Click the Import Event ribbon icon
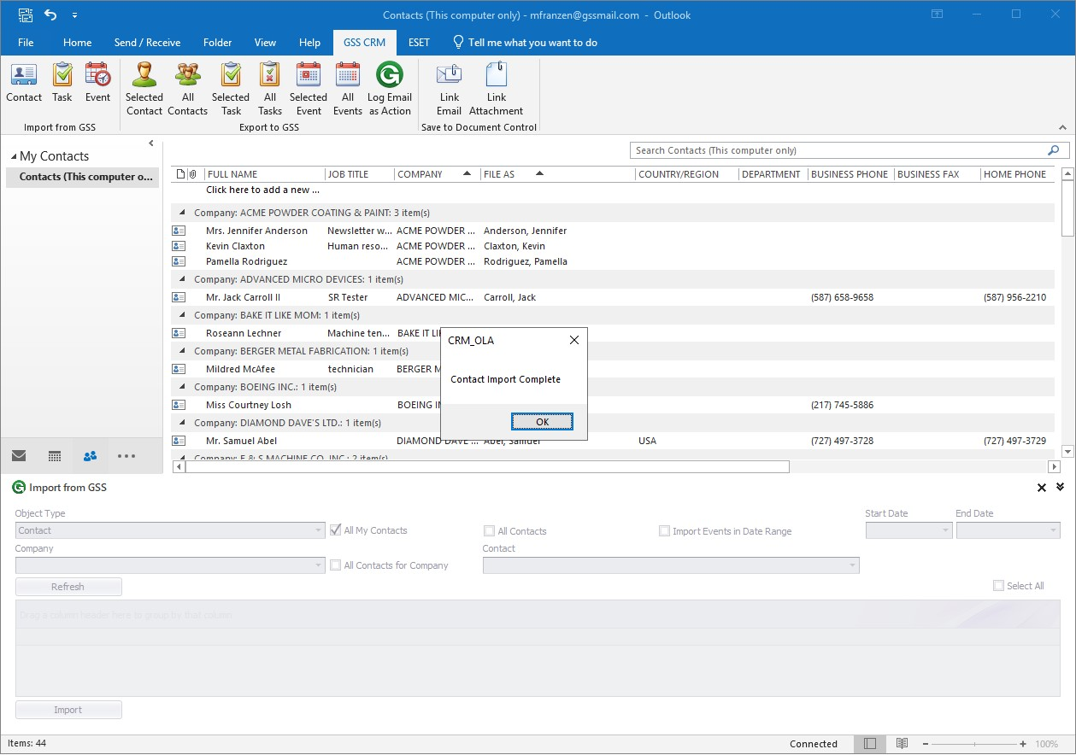The height and width of the screenshot is (755, 1076). click(x=97, y=83)
